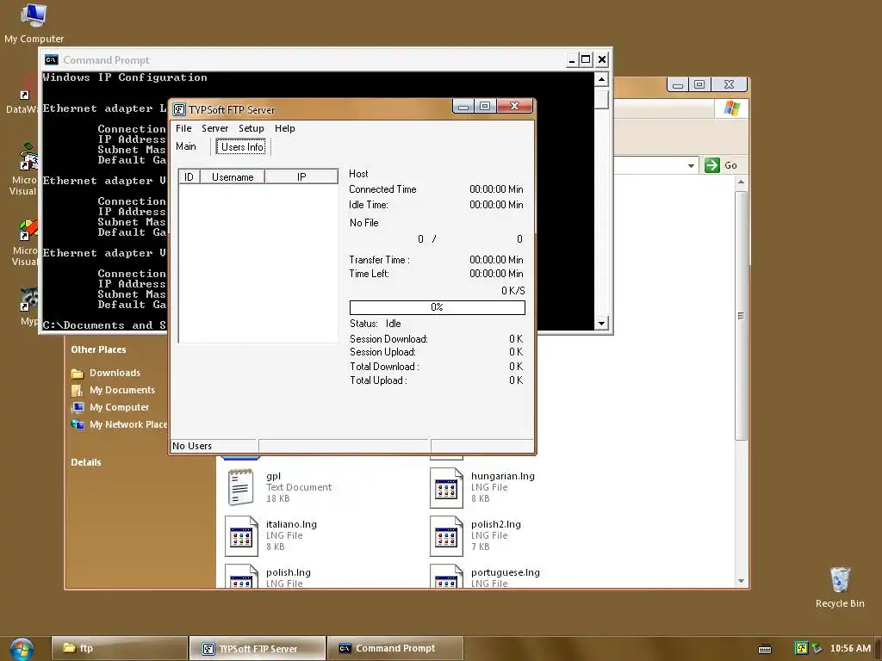Select the portuguese.lng file icon
This screenshot has width=882, height=661.
point(446,576)
